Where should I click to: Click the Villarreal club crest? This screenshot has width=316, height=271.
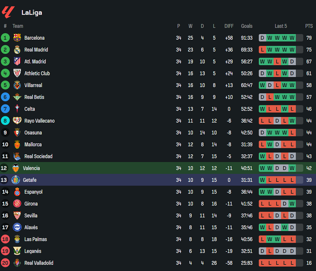[17, 85]
